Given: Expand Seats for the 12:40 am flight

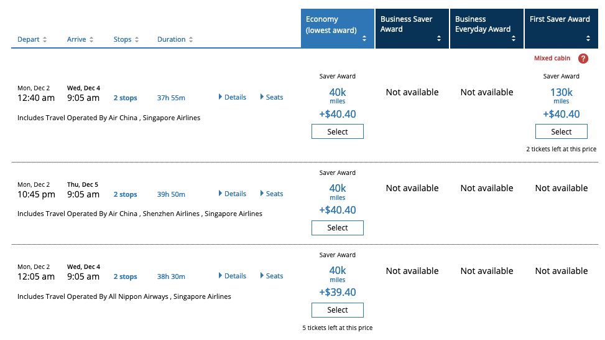Looking at the screenshot, I should pos(271,97).
